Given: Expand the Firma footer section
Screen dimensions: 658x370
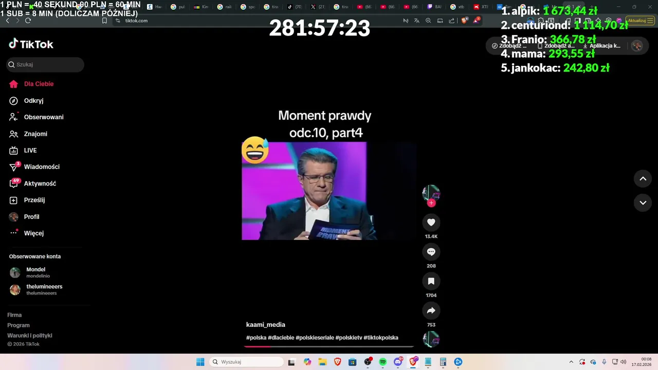Looking at the screenshot, I should point(14,315).
